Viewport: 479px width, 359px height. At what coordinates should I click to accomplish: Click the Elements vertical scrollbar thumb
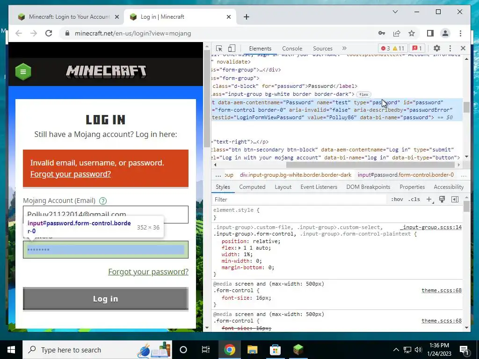(466, 107)
